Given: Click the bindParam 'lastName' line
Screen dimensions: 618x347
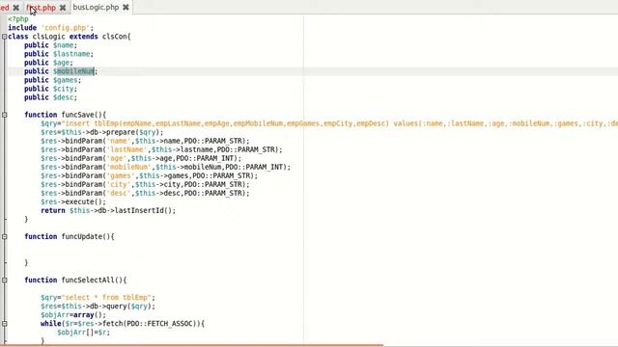Looking at the screenshot, I should coord(161,149).
